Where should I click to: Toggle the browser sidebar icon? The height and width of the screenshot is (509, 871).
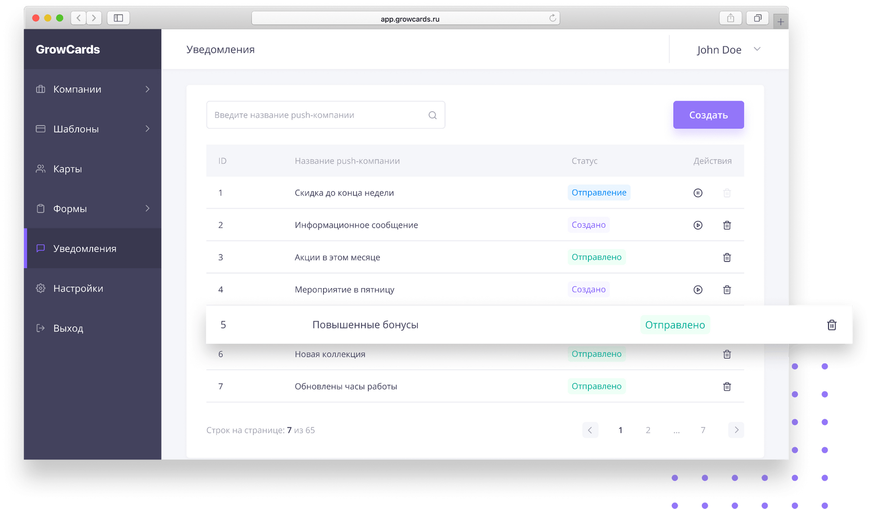coord(118,18)
